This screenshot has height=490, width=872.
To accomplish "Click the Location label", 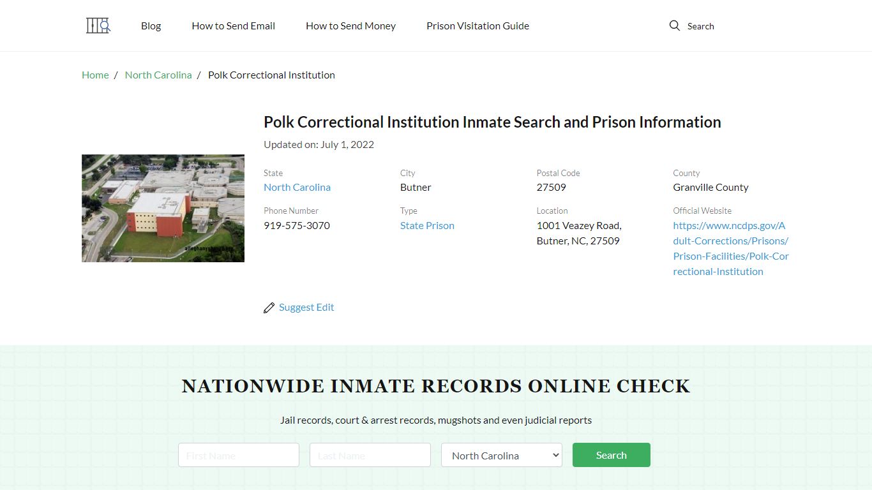I will click(552, 211).
